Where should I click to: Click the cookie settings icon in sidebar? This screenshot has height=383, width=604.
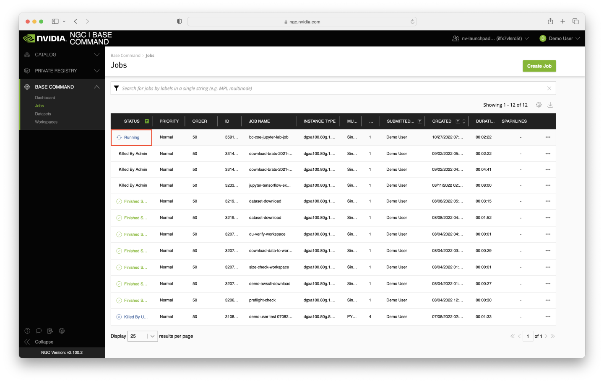pyautogui.click(x=62, y=331)
